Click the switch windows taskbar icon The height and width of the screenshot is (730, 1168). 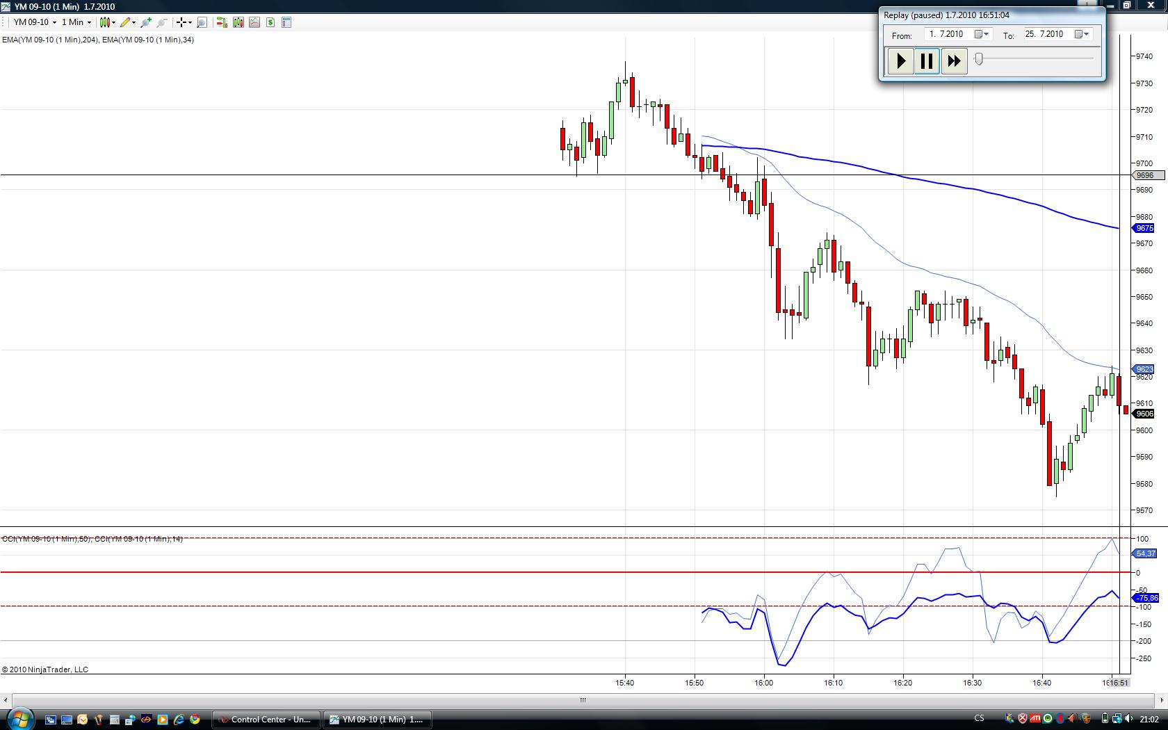coord(50,720)
